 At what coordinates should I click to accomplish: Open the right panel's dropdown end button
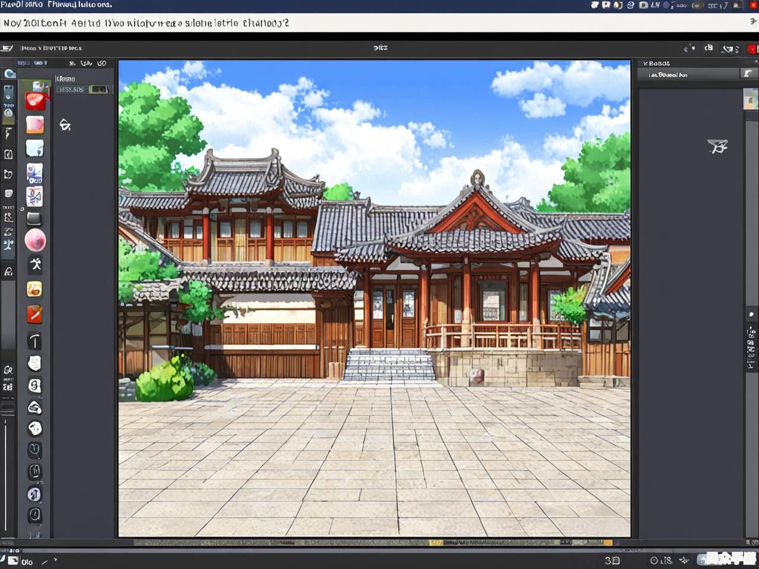[747, 74]
